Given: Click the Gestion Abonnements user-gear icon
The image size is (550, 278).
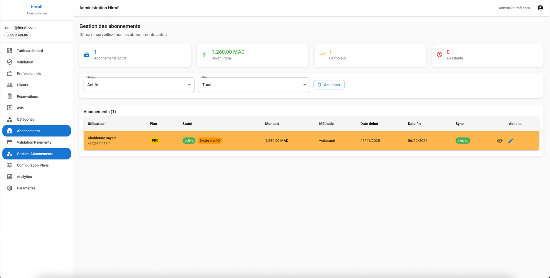Looking at the screenshot, I should tap(10, 154).
